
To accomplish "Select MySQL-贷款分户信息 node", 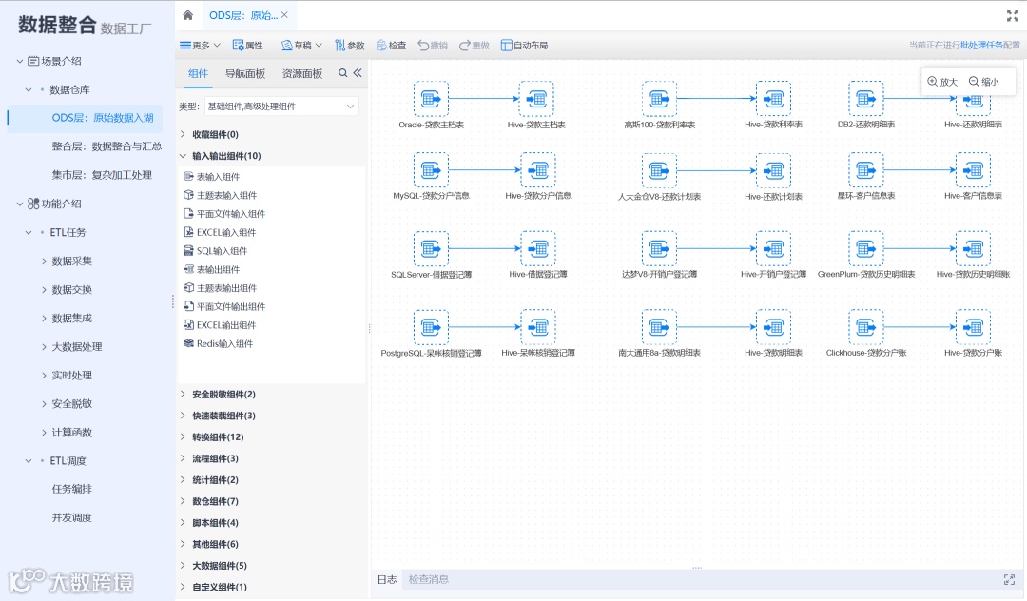I will [x=431, y=170].
